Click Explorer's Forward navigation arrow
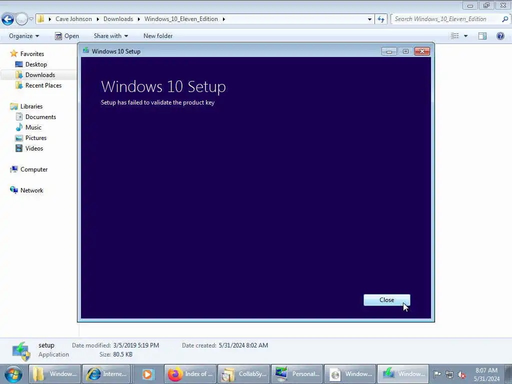This screenshot has height=384, width=512. point(21,19)
